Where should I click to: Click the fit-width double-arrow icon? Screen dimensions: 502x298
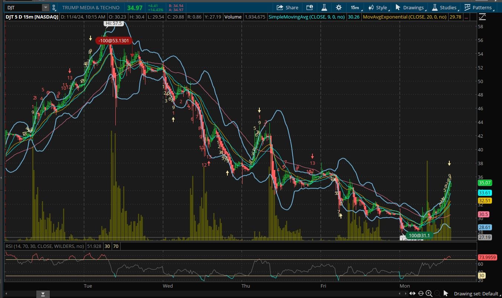point(413,293)
